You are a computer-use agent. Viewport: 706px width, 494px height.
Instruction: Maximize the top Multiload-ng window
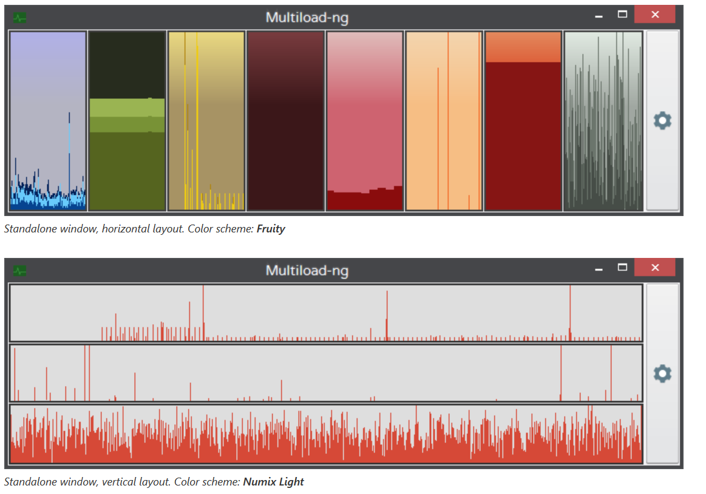coord(622,15)
